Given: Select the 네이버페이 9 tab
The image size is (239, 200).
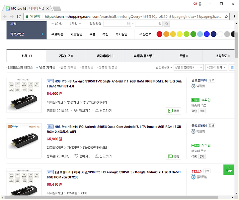Looking at the screenshot, I should click(x=105, y=56).
